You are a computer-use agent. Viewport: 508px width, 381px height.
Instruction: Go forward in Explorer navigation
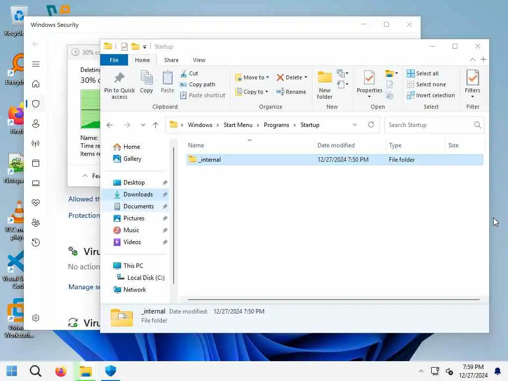coord(127,125)
